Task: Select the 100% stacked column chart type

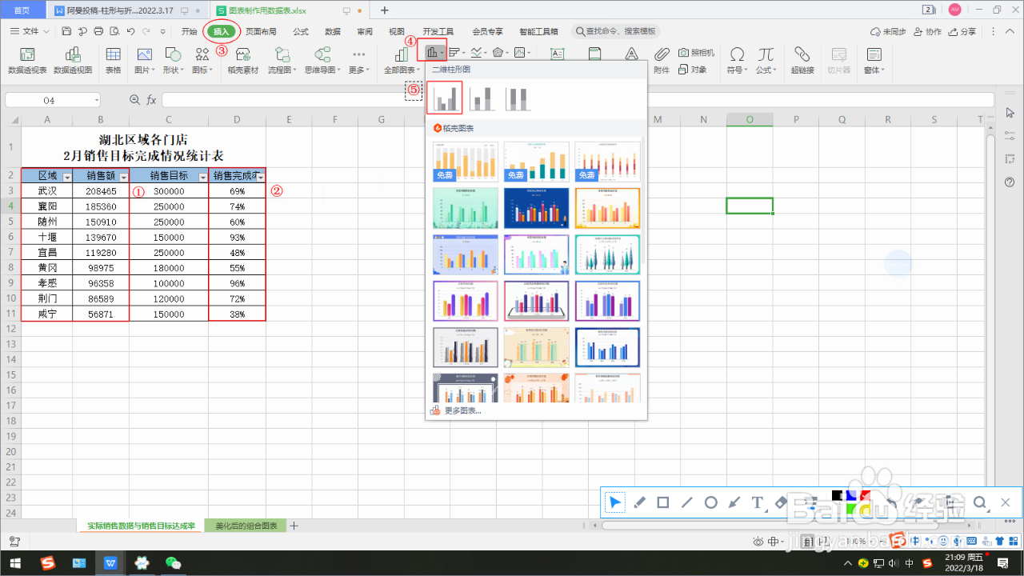Action: (x=518, y=98)
